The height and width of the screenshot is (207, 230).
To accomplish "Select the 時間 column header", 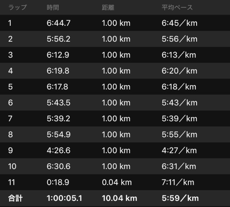I will coord(53,7).
